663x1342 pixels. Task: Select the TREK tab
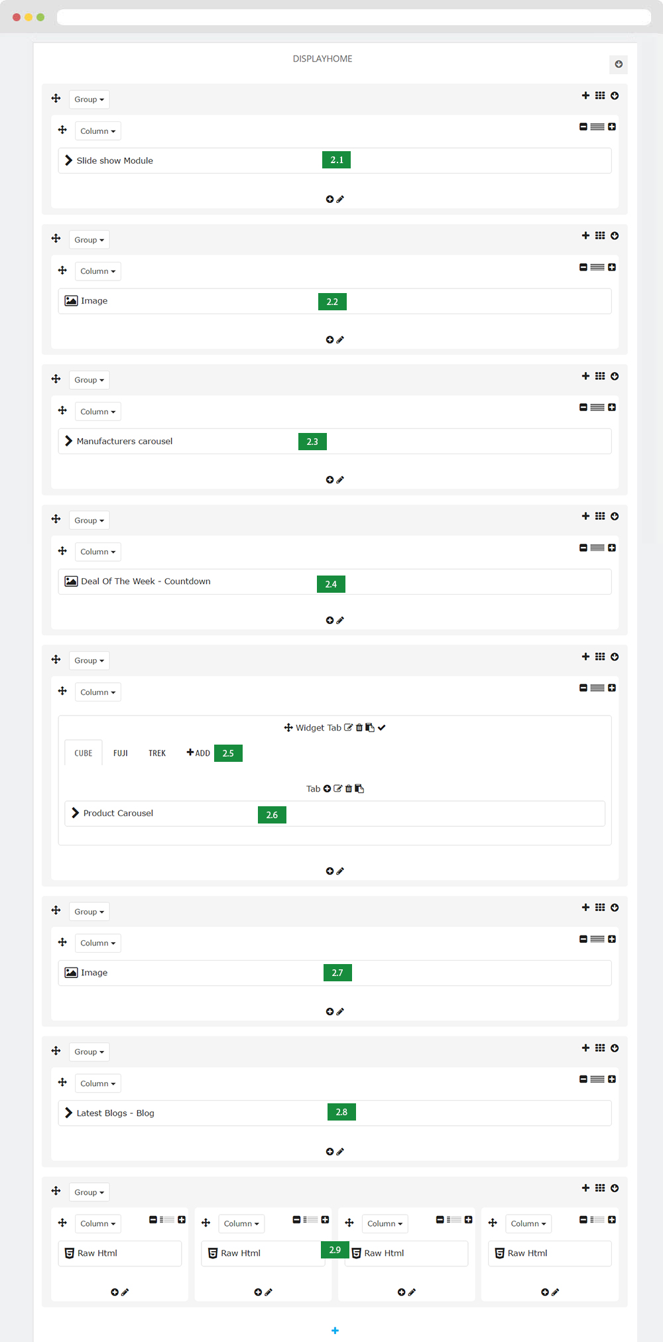(x=157, y=753)
